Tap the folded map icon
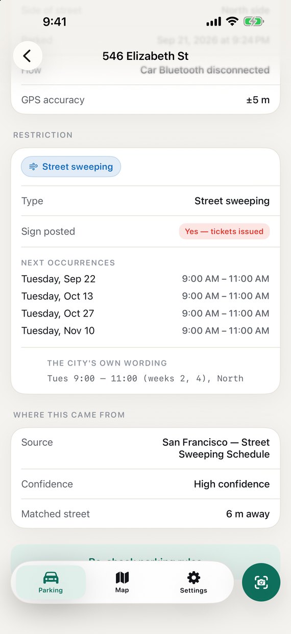The image size is (291, 634). pos(122,578)
